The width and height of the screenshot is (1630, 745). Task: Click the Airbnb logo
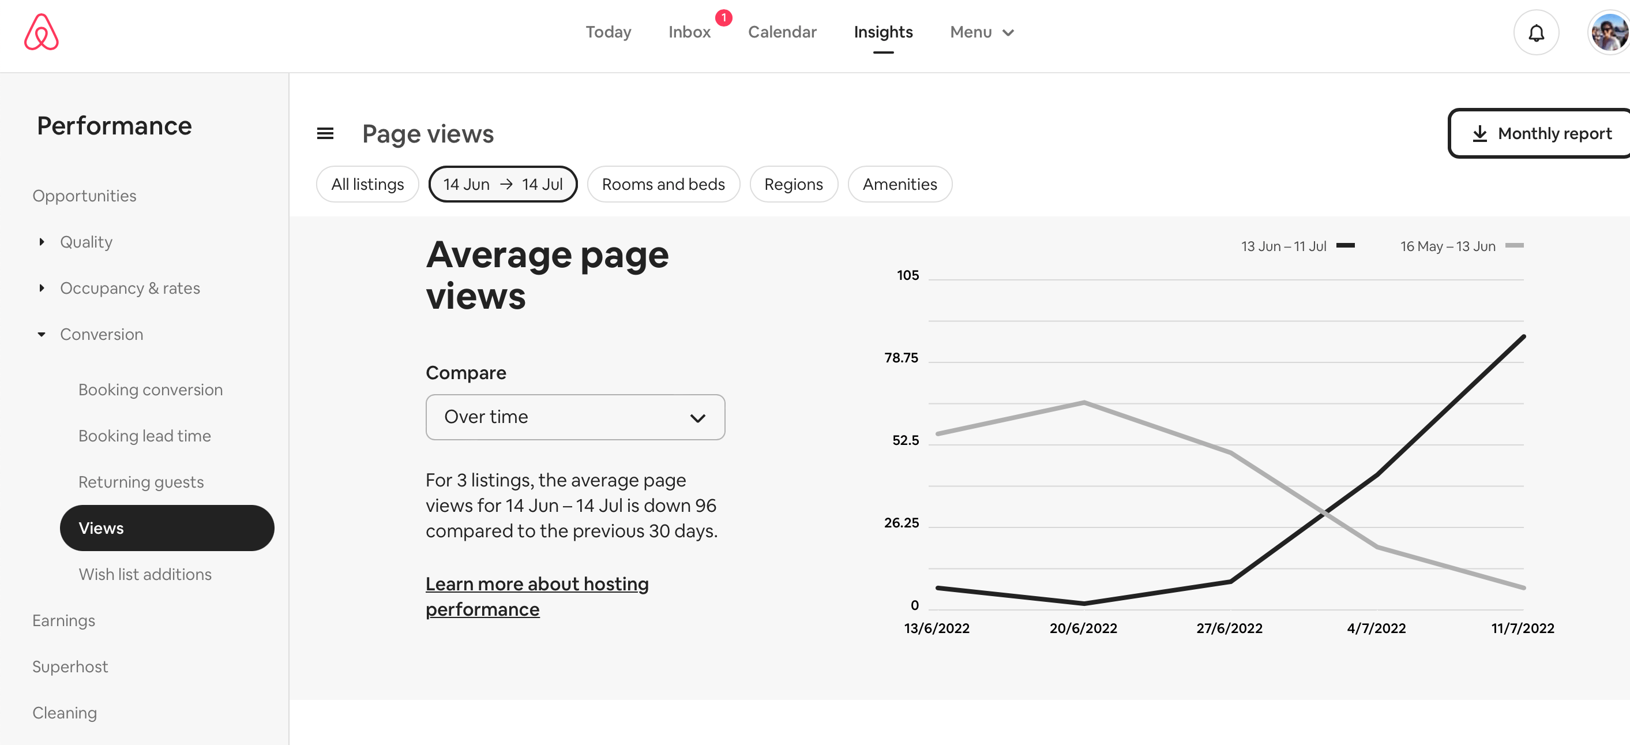41,32
